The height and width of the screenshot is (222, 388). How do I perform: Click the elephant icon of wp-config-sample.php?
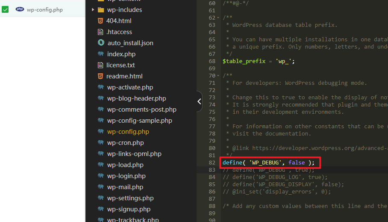click(x=101, y=120)
